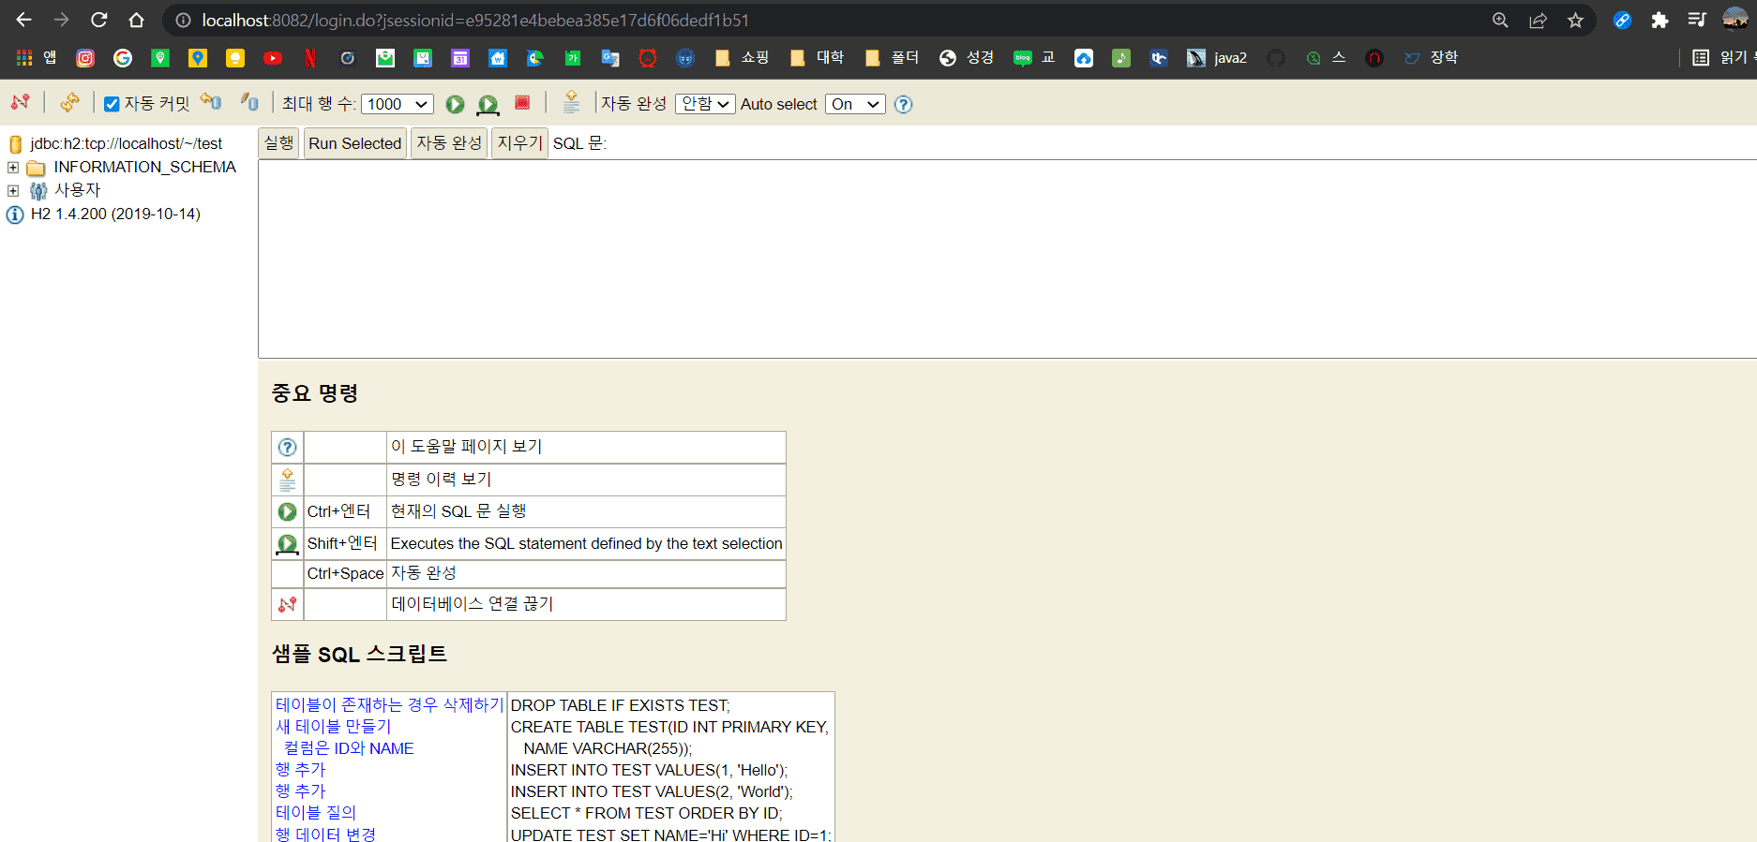Click the zoom magnifier icon in address bar
The height and width of the screenshot is (842, 1757).
pyautogui.click(x=1500, y=20)
